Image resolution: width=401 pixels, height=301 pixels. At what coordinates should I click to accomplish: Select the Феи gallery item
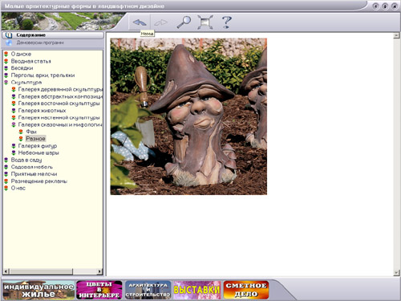pyautogui.click(x=31, y=132)
